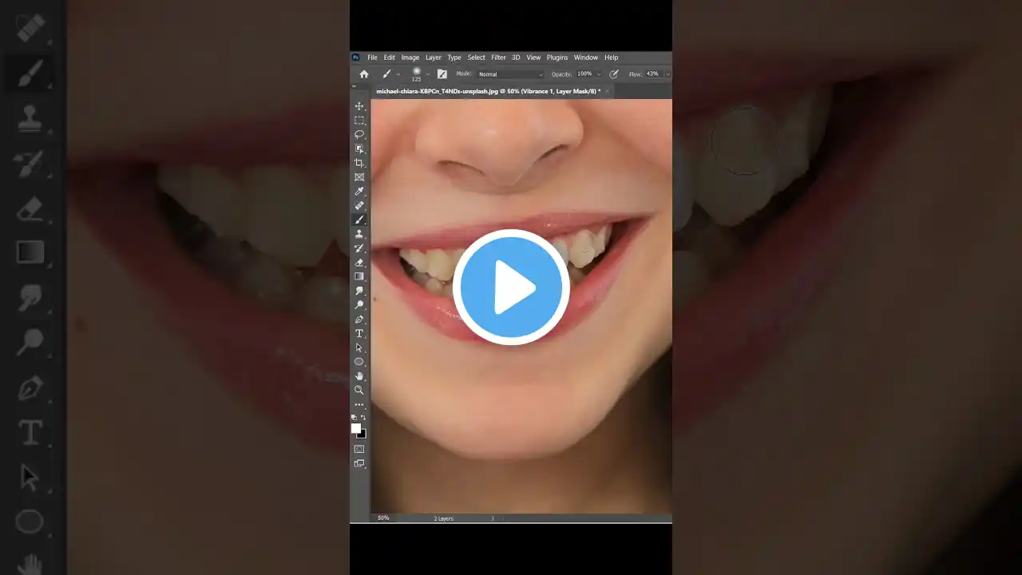Activate the Clone Stamp tool
The image size is (1022, 575).
pyautogui.click(x=359, y=234)
